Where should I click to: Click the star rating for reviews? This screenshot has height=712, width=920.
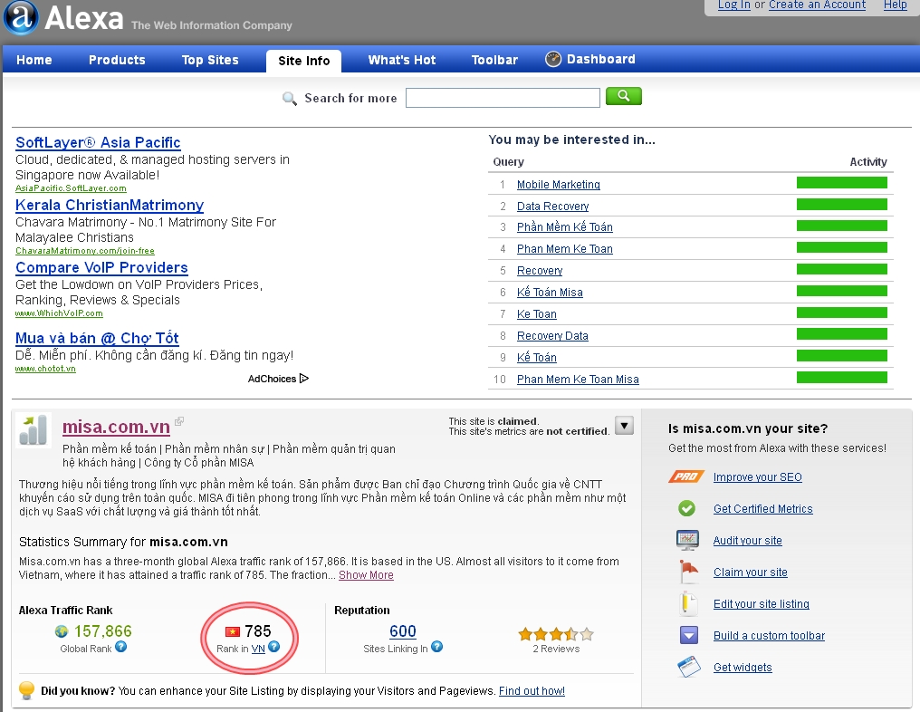click(x=555, y=633)
